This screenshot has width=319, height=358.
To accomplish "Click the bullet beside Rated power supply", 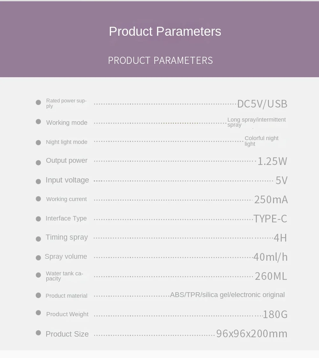I will pyautogui.click(x=38, y=102).
